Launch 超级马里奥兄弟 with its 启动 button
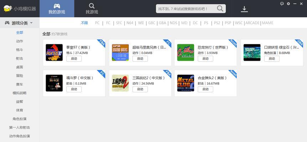This screenshot has height=142, width=307. coord(140,59)
